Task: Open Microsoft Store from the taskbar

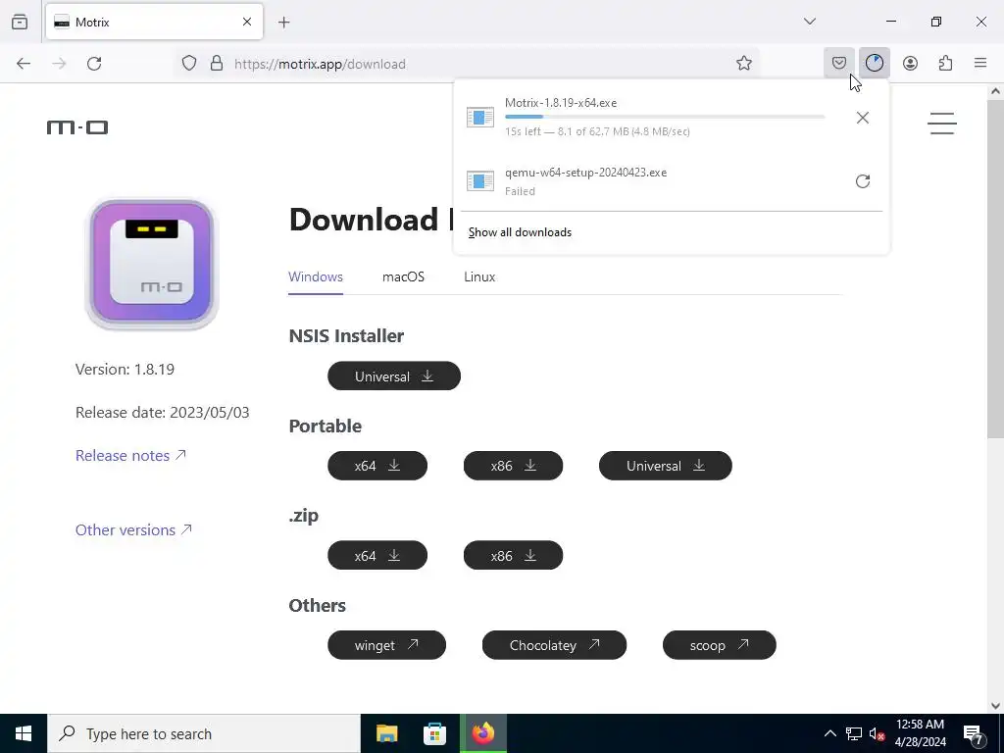Action: coord(434,733)
